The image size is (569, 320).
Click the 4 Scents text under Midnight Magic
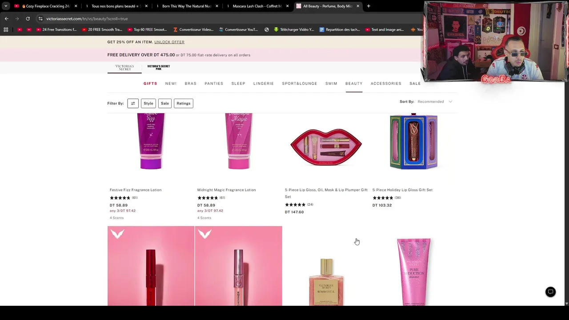click(x=204, y=218)
